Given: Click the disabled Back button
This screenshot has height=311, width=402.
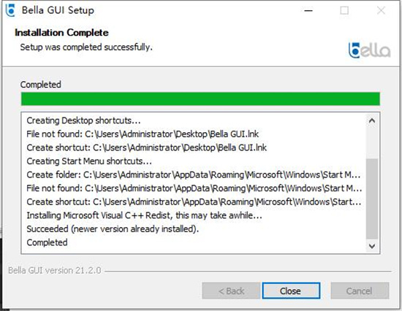Looking at the screenshot, I should pyautogui.click(x=231, y=291).
